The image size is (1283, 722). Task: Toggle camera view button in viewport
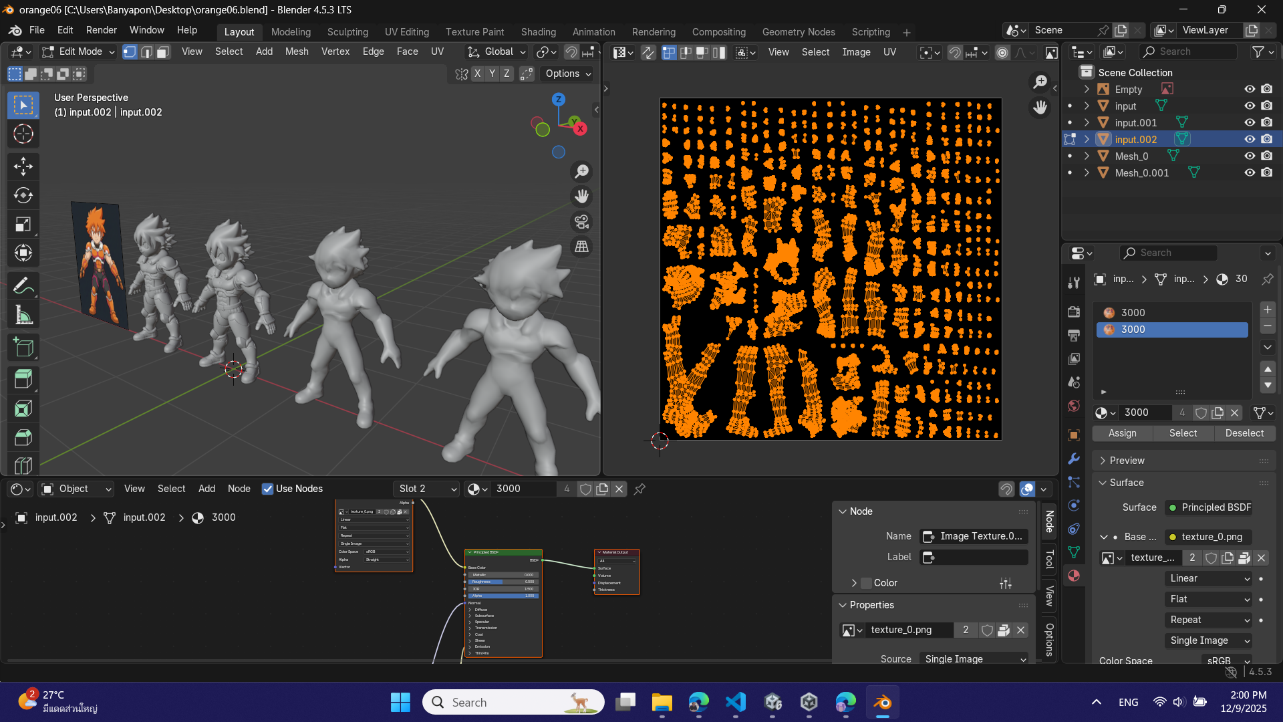coord(582,222)
